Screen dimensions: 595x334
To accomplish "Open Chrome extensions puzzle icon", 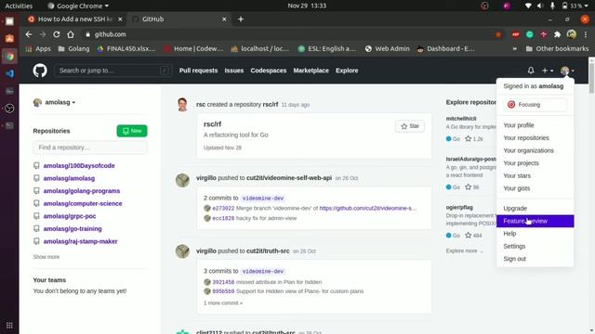I will tap(557, 34).
